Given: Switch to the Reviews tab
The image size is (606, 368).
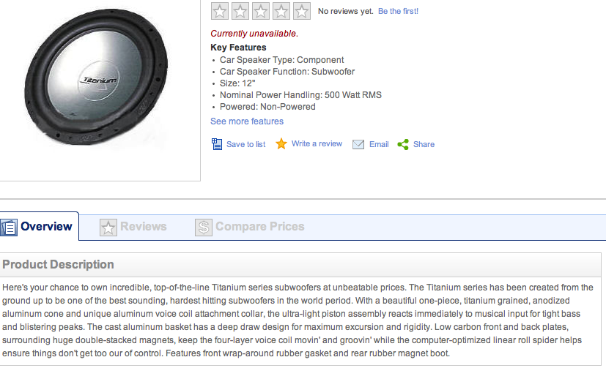Looking at the screenshot, I should (133, 227).
